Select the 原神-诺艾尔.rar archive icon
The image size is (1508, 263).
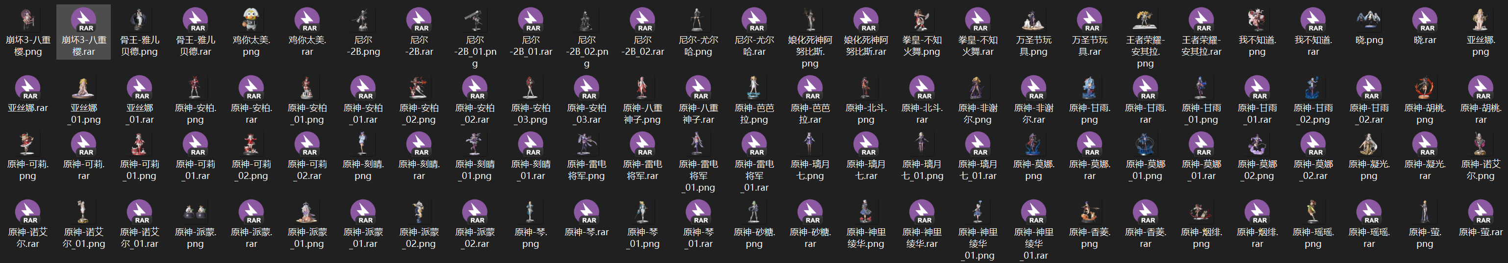pyautogui.click(x=28, y=212)
